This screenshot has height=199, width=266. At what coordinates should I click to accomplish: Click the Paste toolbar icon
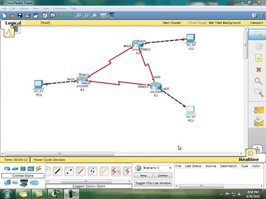[53, 15]
